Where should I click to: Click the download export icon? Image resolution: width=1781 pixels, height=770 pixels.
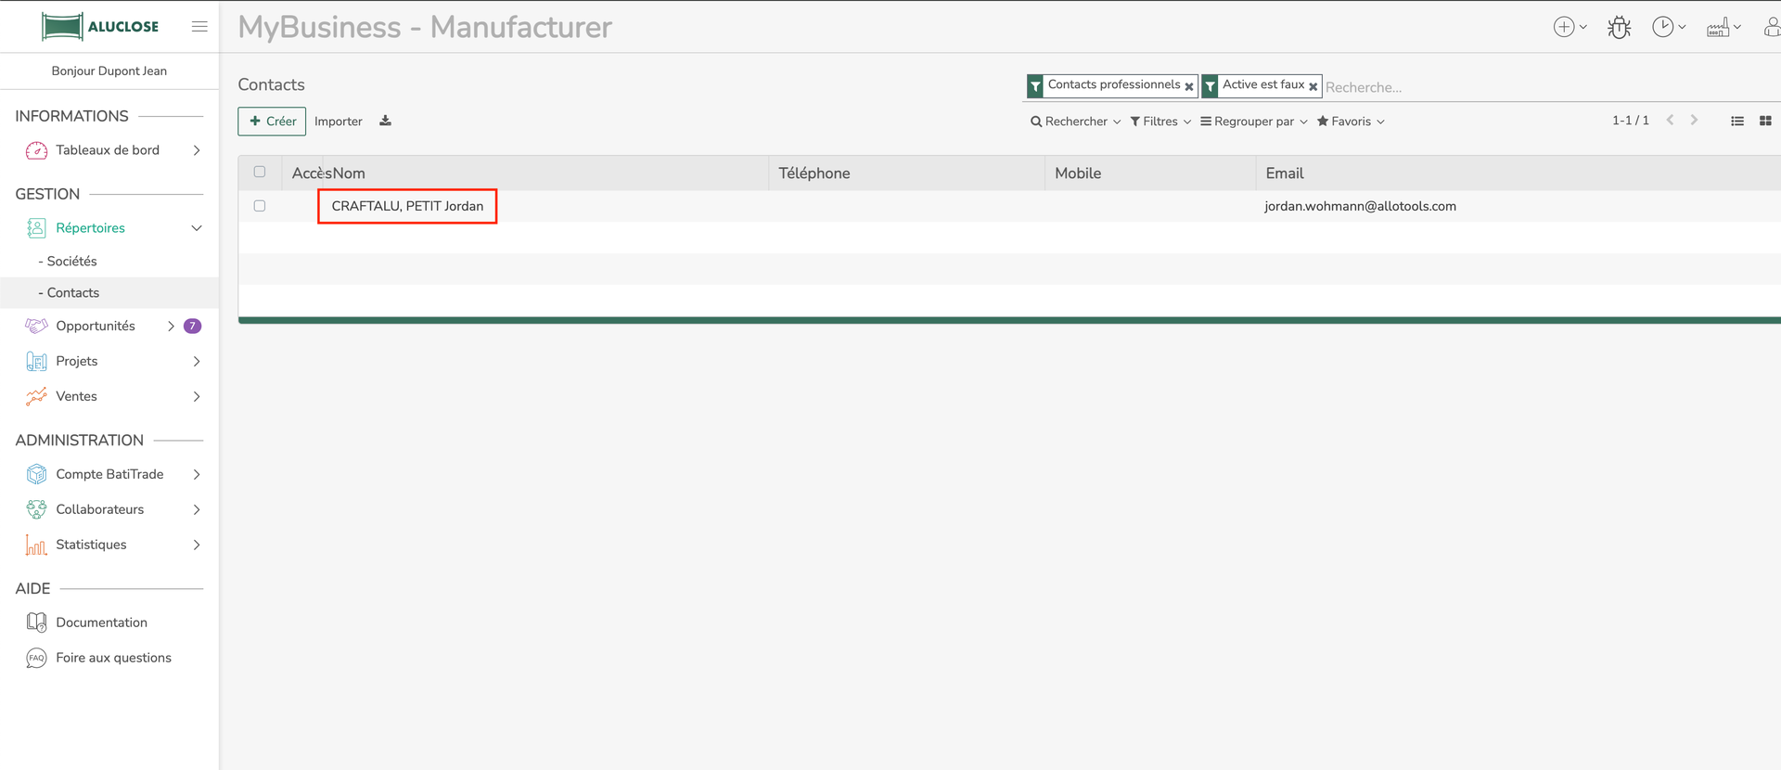tap(385, 122)
